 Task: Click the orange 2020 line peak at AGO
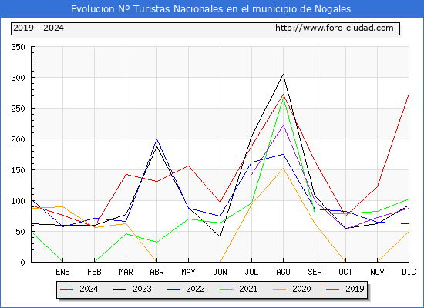(283, 169)
